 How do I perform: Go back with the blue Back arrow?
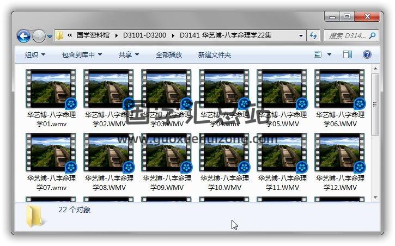point(23,36)
